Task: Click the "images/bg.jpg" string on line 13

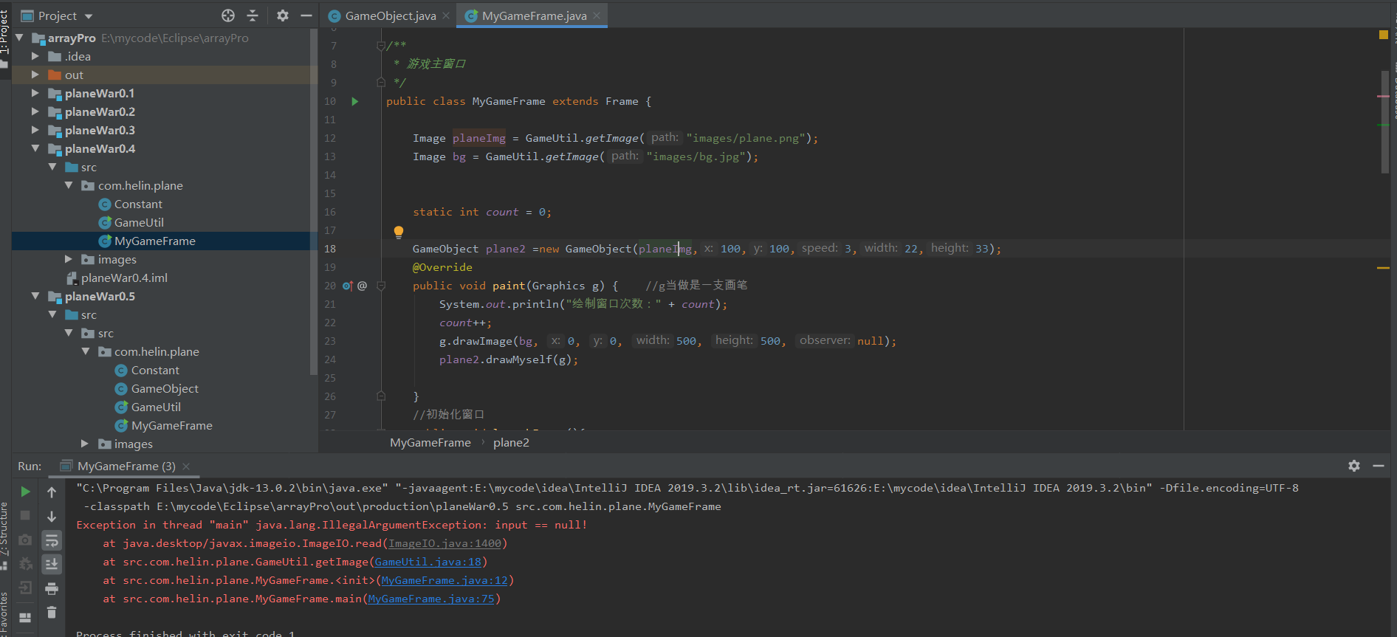Action: pos(696,156)
